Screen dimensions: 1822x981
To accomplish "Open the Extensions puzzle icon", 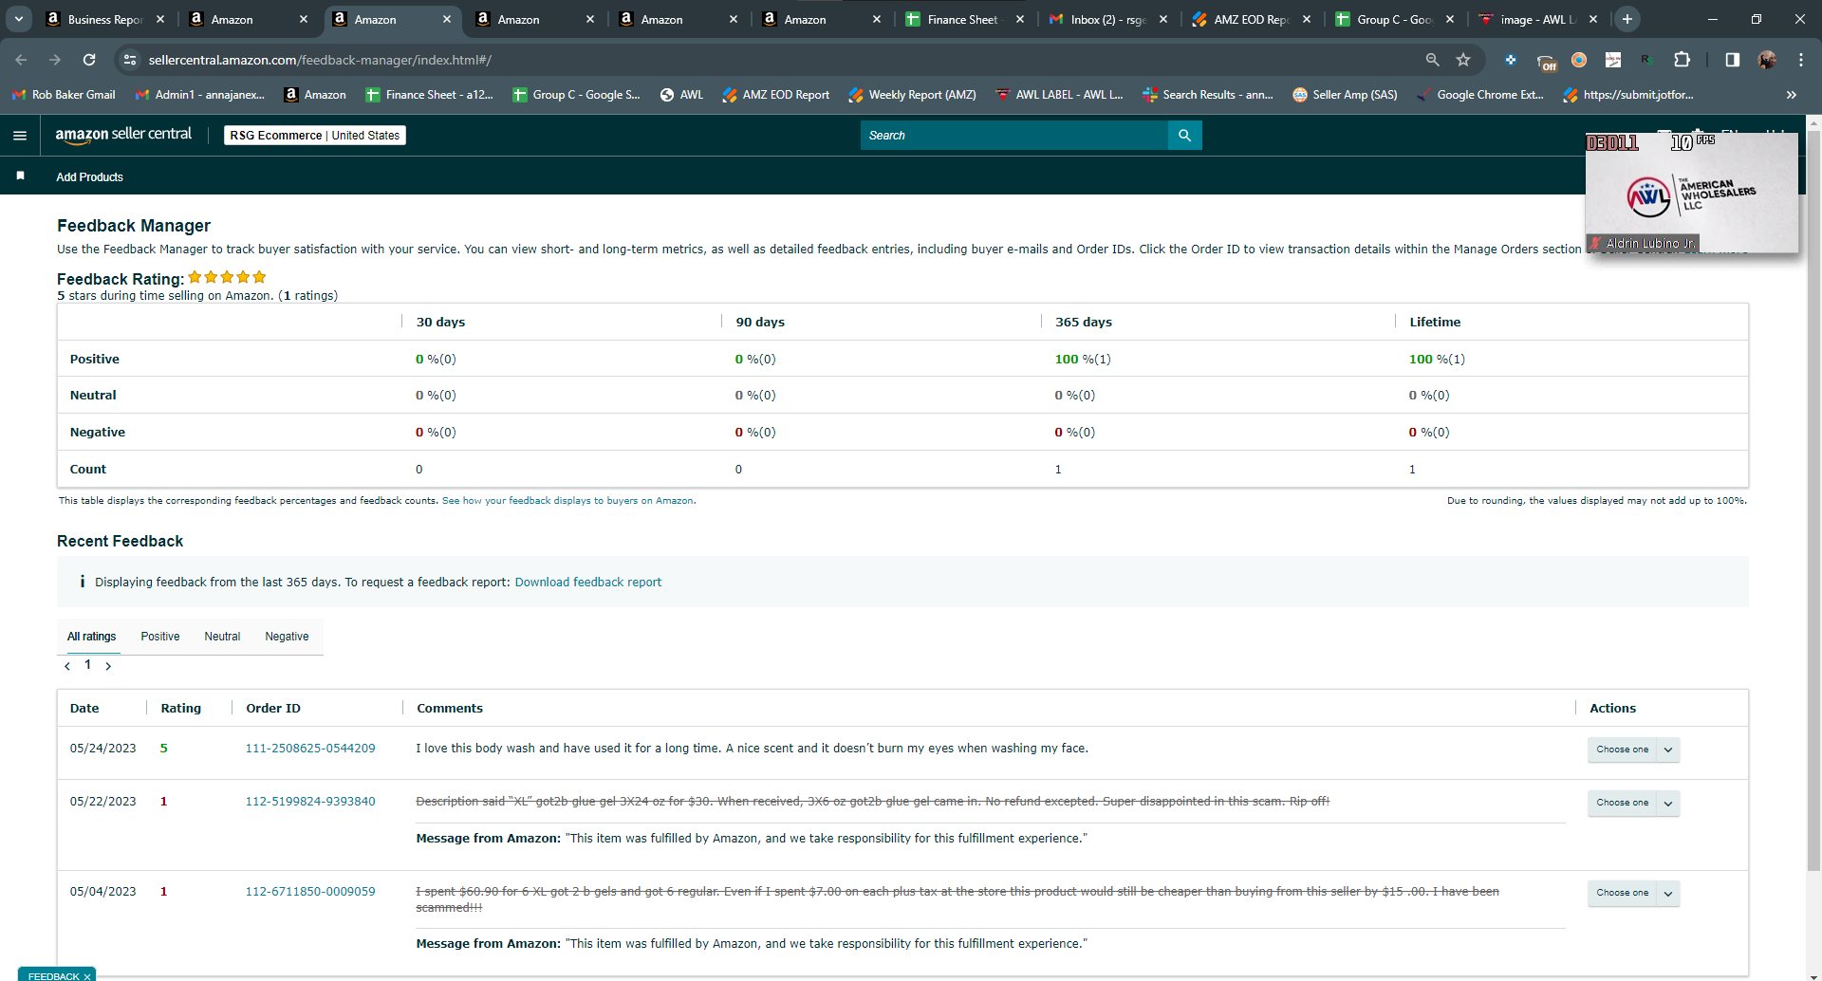I will 1682,60.
